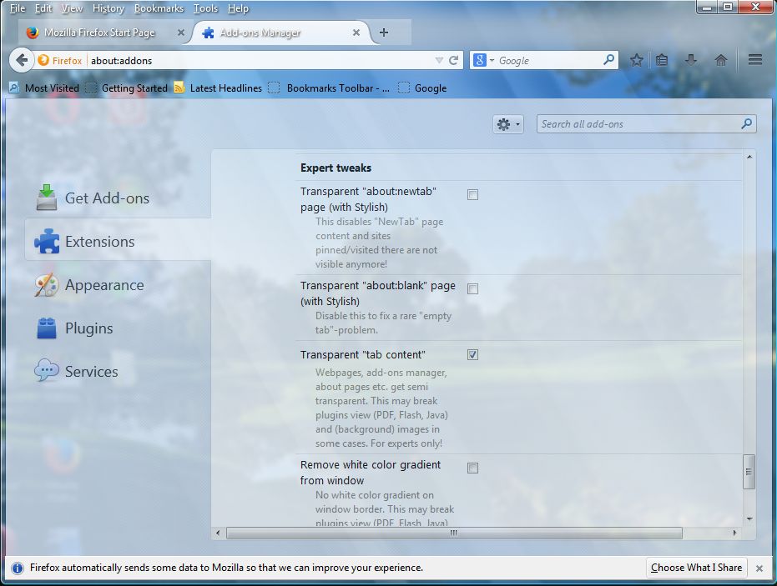Open the Tools menu
This screenshot has width=777, height=586.
pyautogui.click(x=205, y=8)
